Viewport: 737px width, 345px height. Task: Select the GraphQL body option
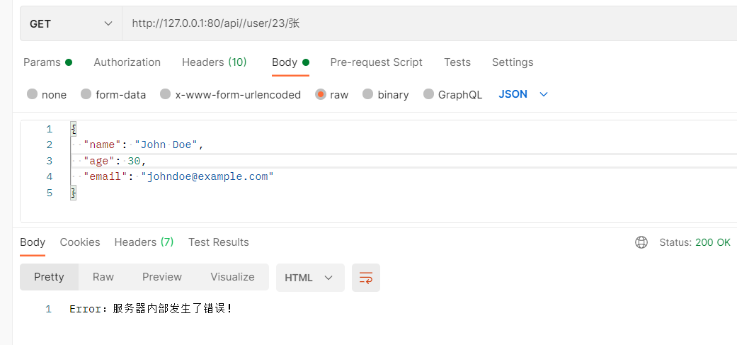click(428, 94)
